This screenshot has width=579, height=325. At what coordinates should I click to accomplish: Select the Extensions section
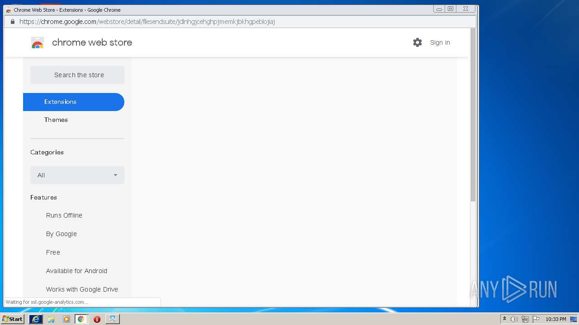tap(74, 102)
